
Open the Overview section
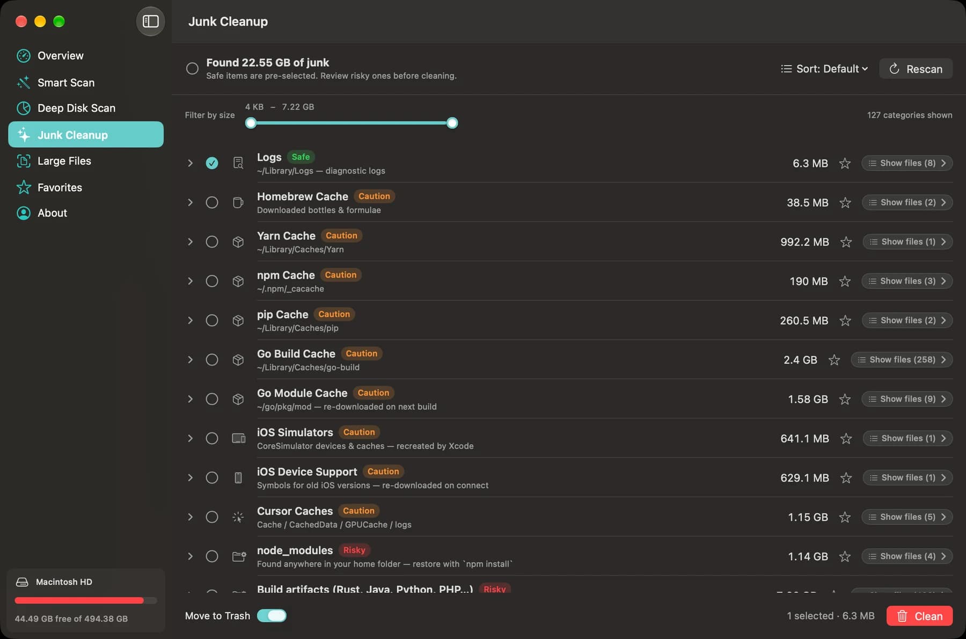86,56
